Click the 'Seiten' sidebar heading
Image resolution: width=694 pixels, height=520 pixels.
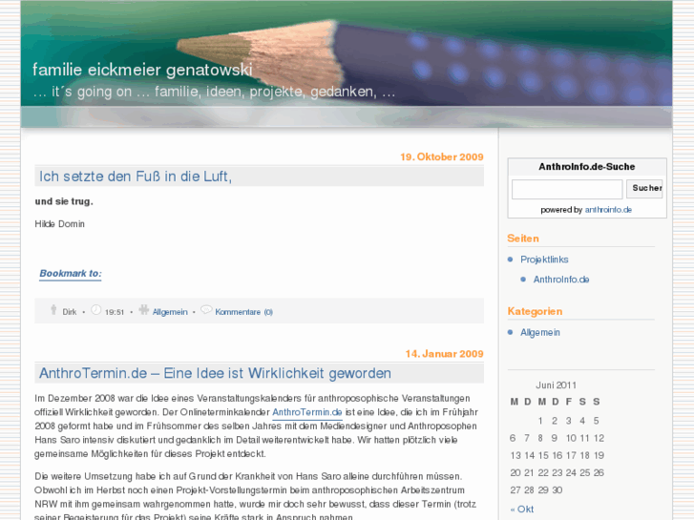[x=523, y=239]
